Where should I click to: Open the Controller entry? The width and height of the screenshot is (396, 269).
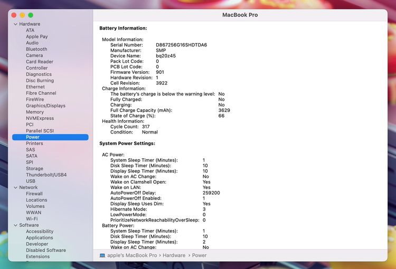[x=37, y=68]
